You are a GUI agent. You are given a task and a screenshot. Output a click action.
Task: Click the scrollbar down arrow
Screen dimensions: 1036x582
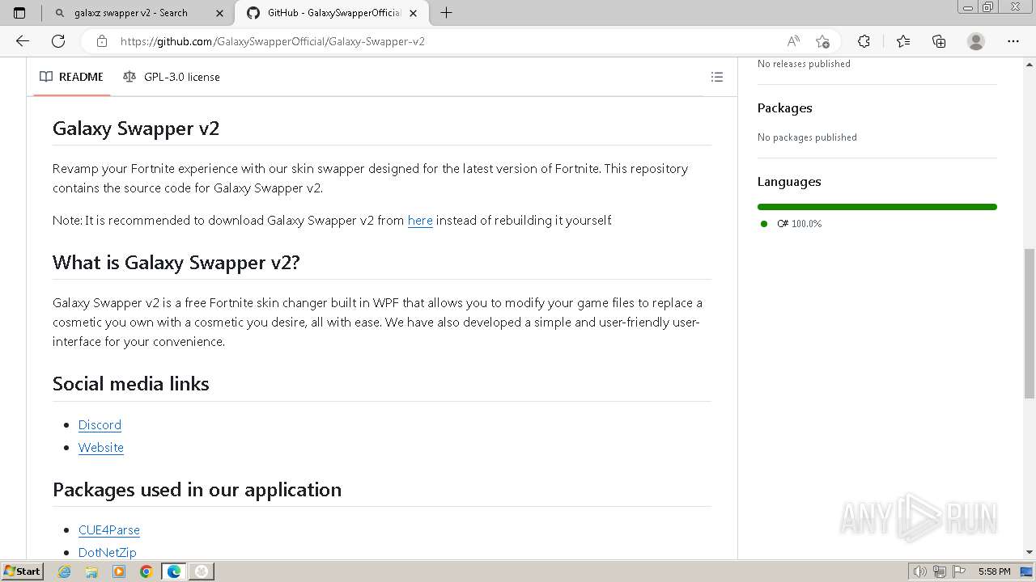point(1030,553)
